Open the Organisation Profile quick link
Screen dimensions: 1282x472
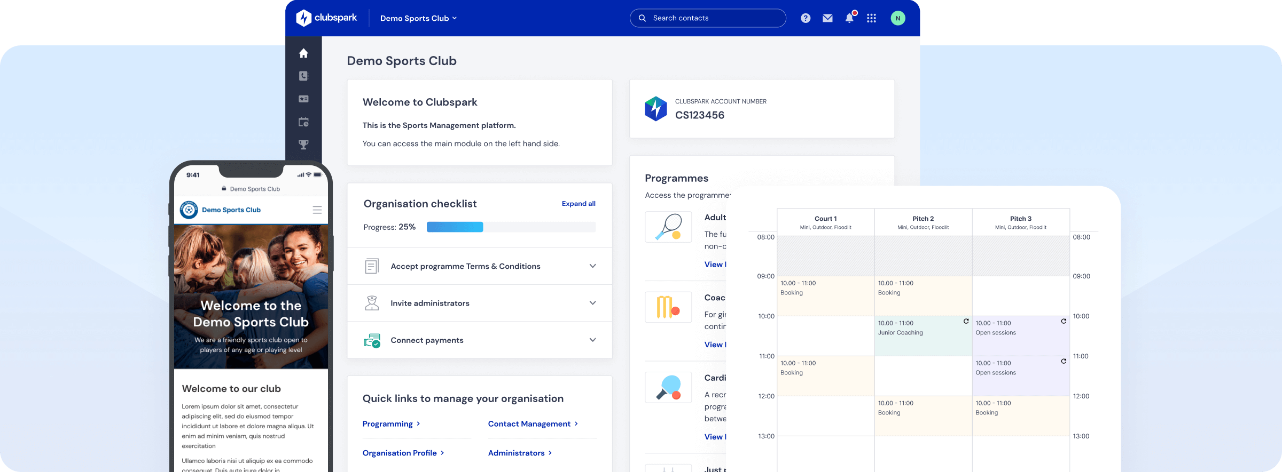pyautogui.click(x=403, y=453)
